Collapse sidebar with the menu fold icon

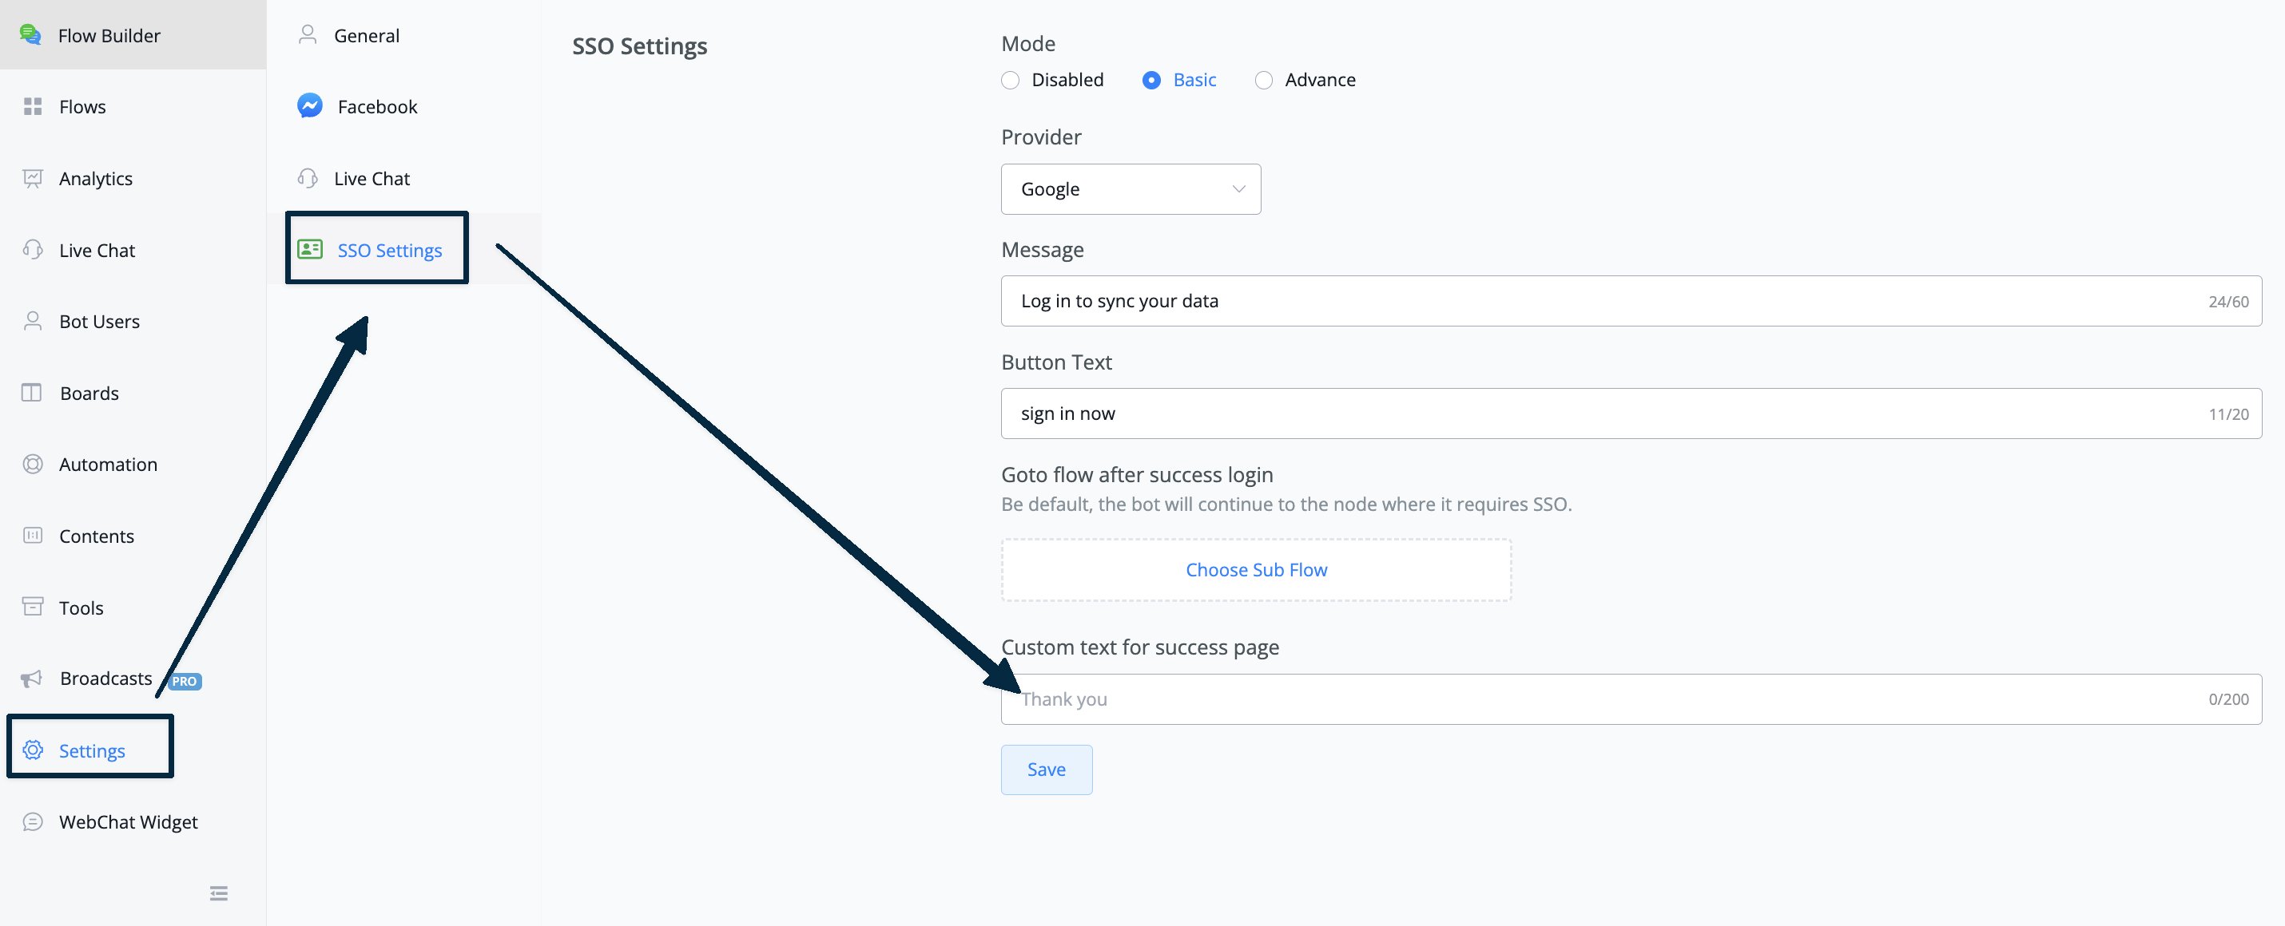pos(219,893)
